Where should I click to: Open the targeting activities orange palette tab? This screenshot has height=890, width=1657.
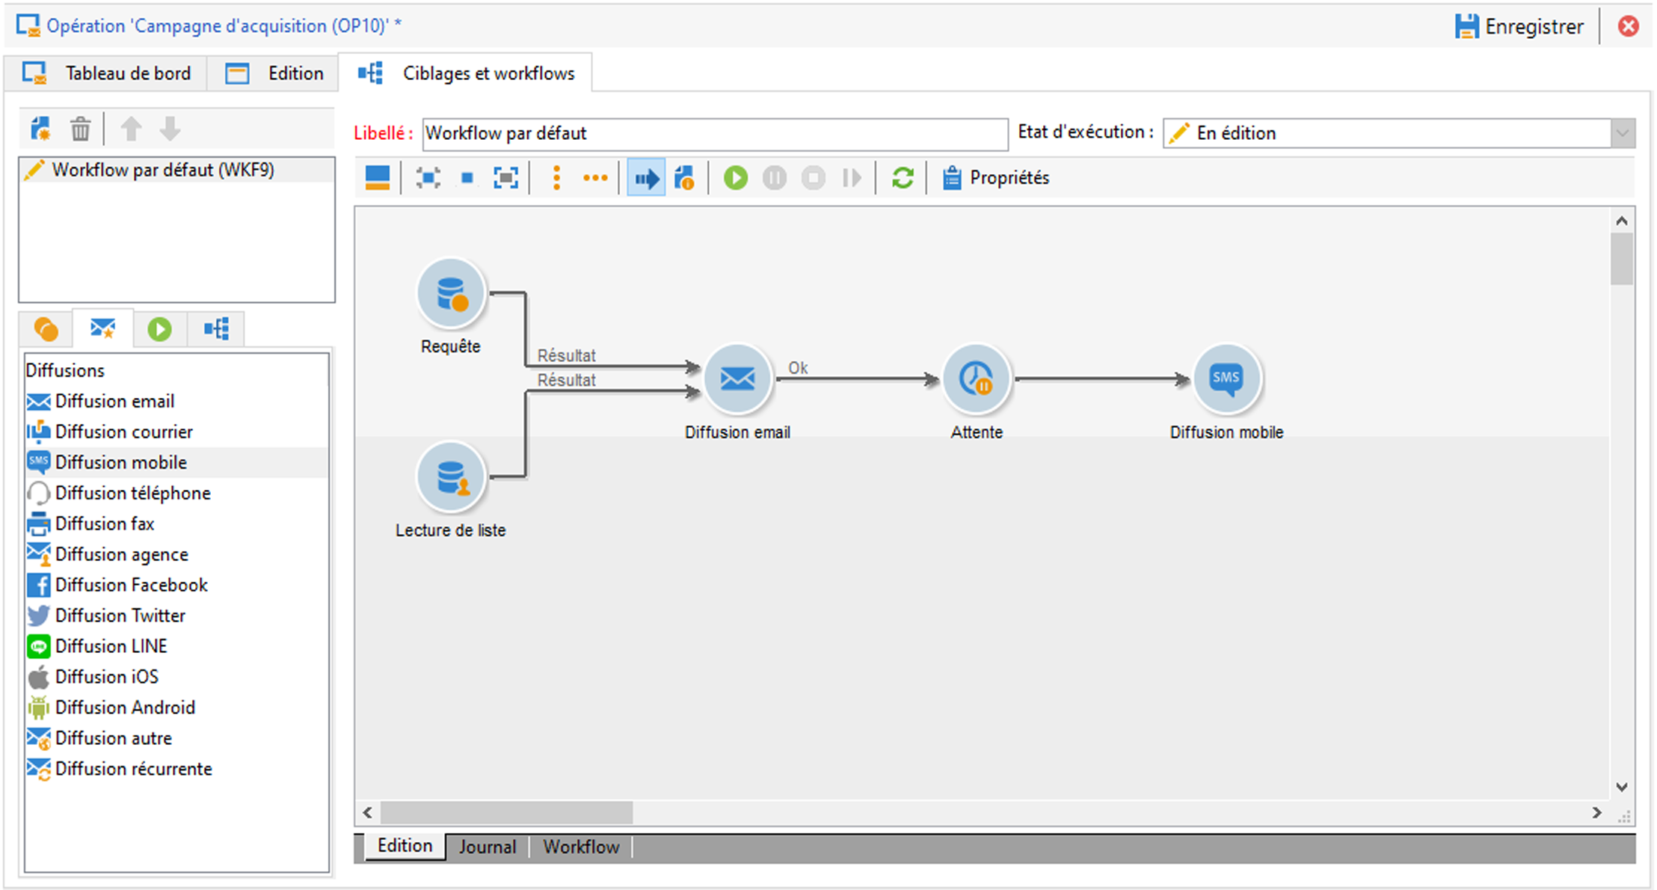46,329
